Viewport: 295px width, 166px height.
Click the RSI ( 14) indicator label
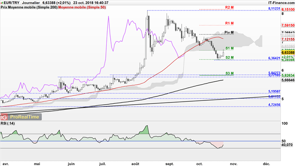click(7, 123)
